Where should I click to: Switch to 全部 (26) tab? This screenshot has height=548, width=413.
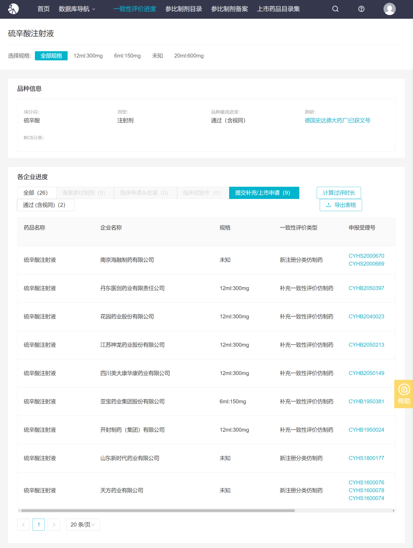tap(37, 193)
